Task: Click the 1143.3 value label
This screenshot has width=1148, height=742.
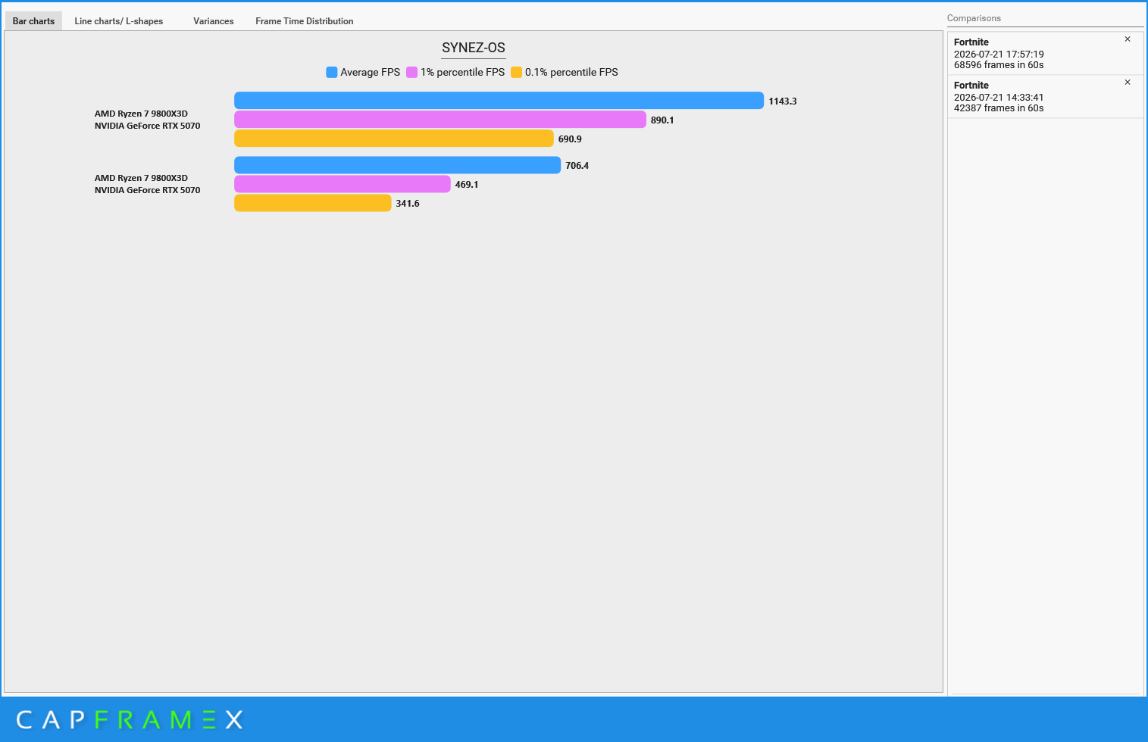Action: coord(783,101)
